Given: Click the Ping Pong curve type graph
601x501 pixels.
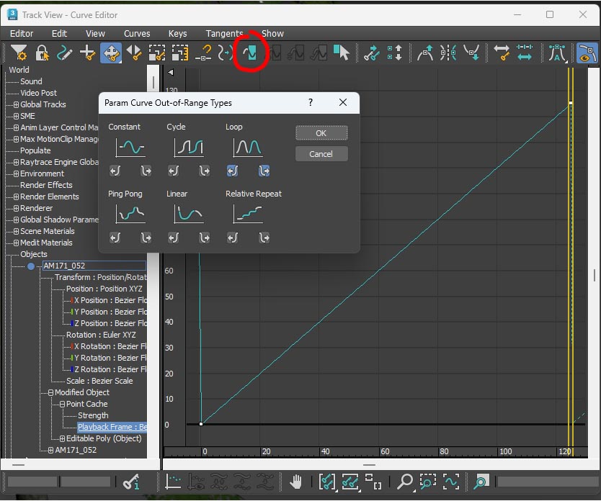Looking at the screenshot, I should coord(130,213).
